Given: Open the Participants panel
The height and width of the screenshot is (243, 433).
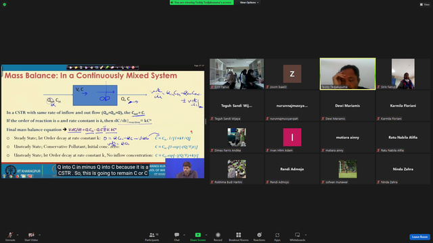Looking at the screenshot, I should tap(152, 236).
